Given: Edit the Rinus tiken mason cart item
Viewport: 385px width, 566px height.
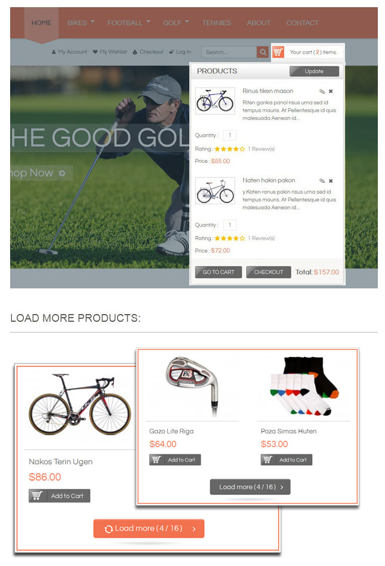Looking at the screenshot, I should [322, 91].
